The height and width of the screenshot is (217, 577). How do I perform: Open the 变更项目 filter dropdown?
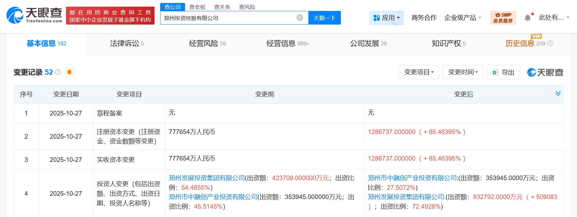tap(418, 72)
